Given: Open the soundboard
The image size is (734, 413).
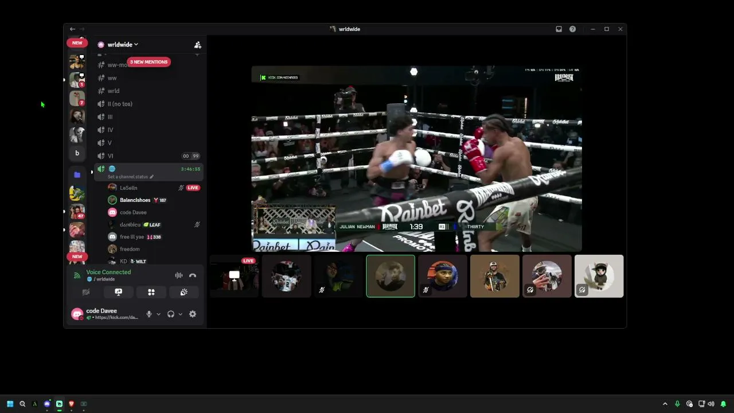Looking at the screenshot, I should click(183, 292).
